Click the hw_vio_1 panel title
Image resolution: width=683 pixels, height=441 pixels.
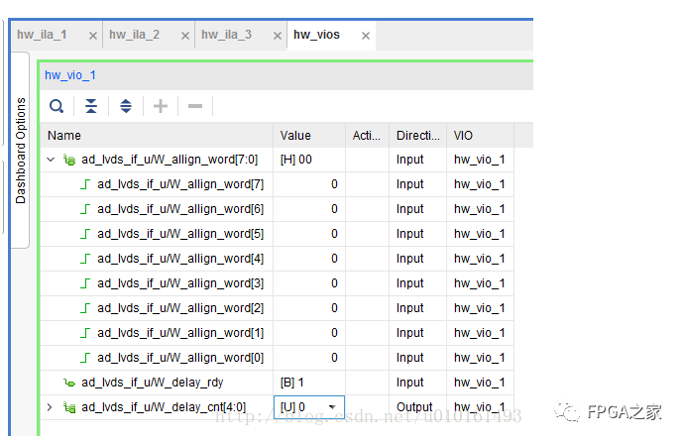coord(70,75)
